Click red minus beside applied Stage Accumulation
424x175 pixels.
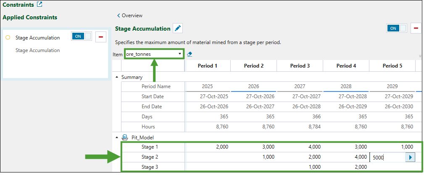point(101,37)
